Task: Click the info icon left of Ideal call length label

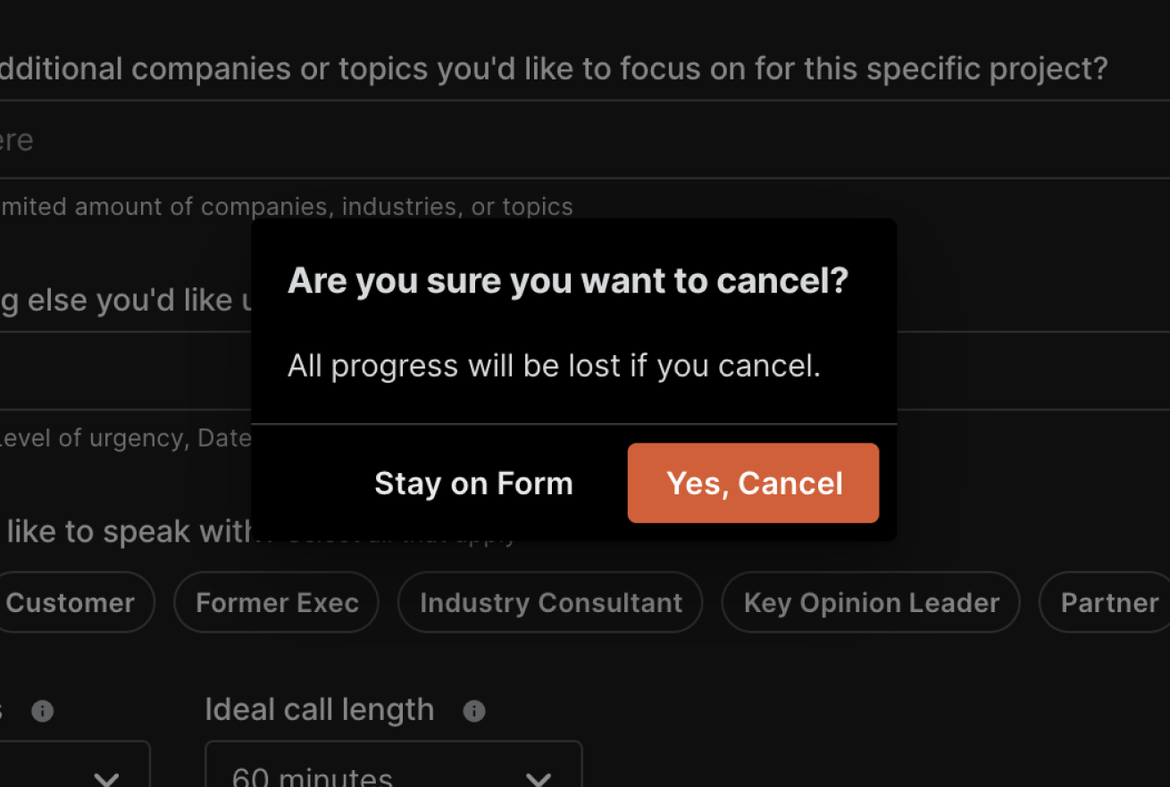Action: point(42,711)
